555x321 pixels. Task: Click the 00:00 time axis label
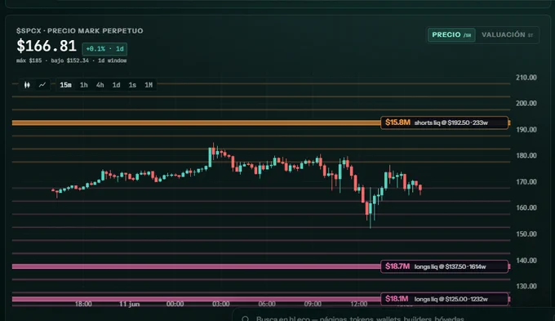coord(175,304)
